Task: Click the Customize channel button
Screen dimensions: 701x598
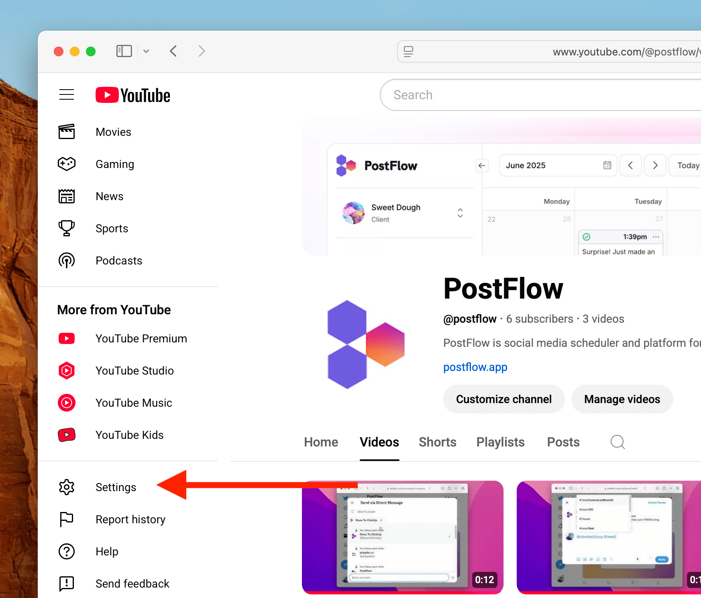Action: click(x=503, y=399)
